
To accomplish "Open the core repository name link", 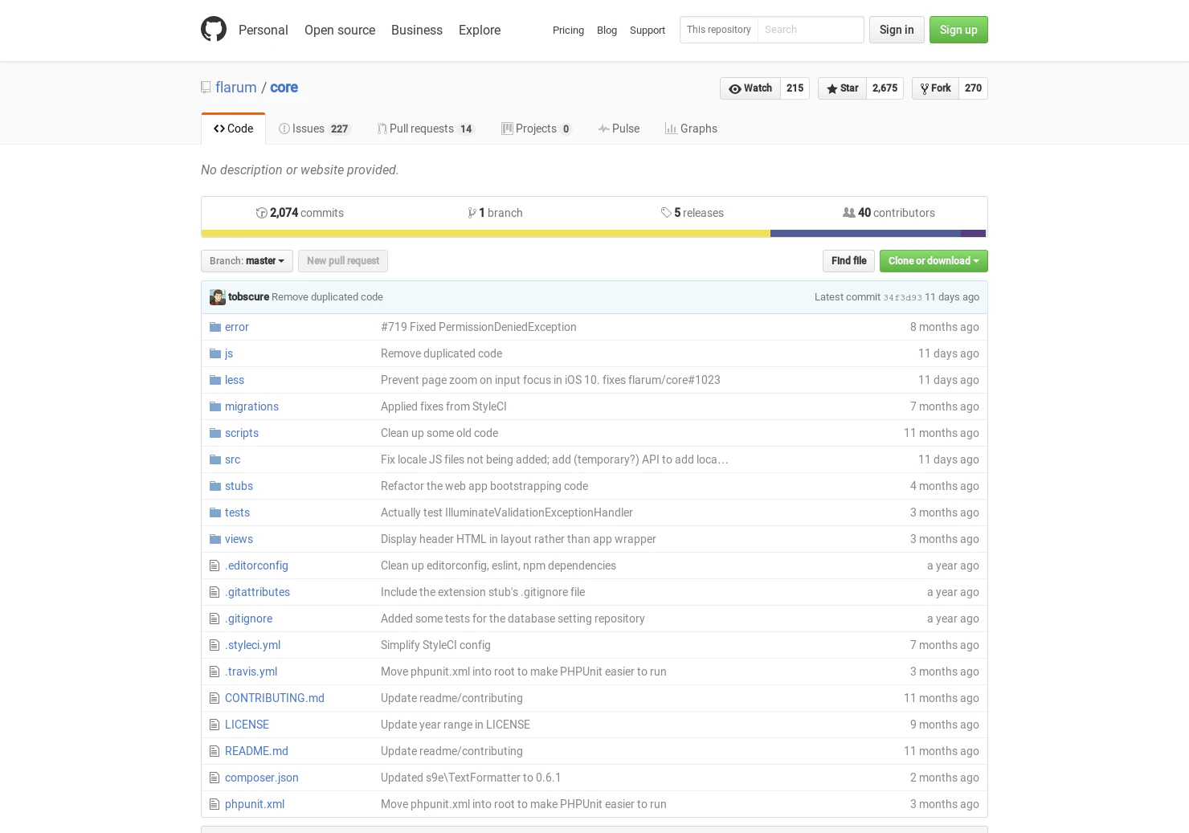I will coord(284,88).
